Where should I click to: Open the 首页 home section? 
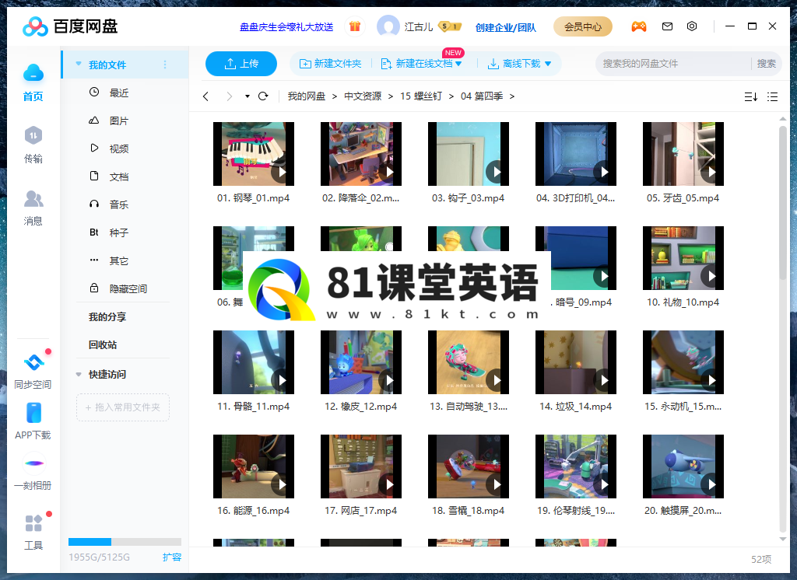point(33,82)
